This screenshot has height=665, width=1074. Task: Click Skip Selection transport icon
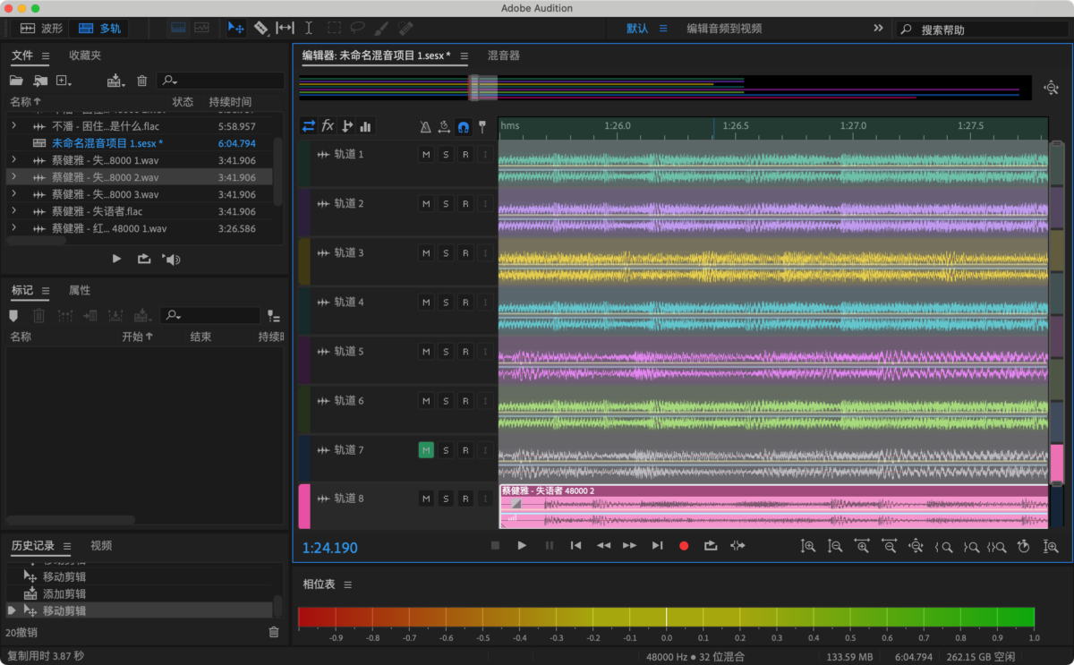click(737, 545)
